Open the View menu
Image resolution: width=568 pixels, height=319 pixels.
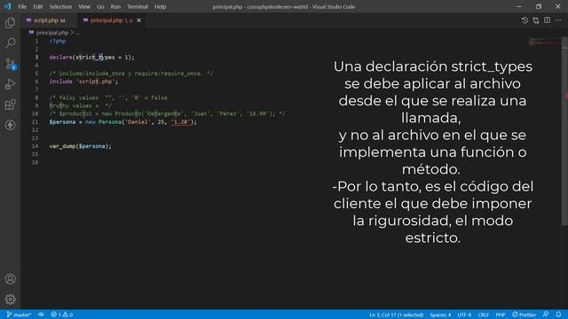[x=84, y=6]
